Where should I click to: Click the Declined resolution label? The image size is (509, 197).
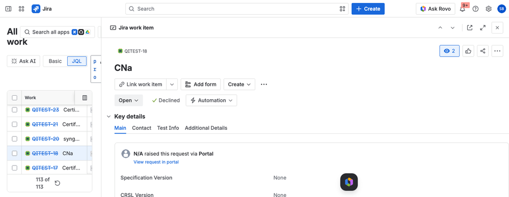(166, 100)
